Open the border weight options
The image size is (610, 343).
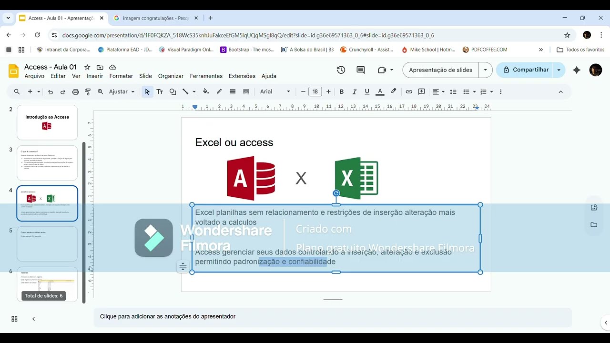(x=233, y=91)
